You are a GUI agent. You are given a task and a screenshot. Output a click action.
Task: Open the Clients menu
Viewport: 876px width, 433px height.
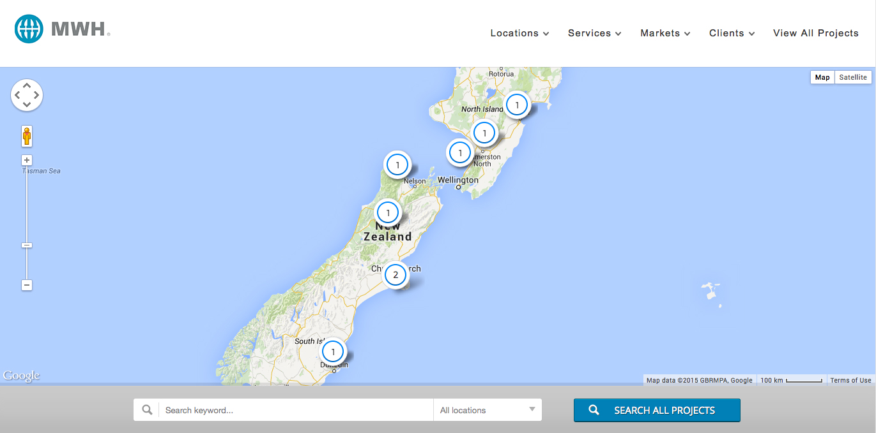[x=732, y=33]
